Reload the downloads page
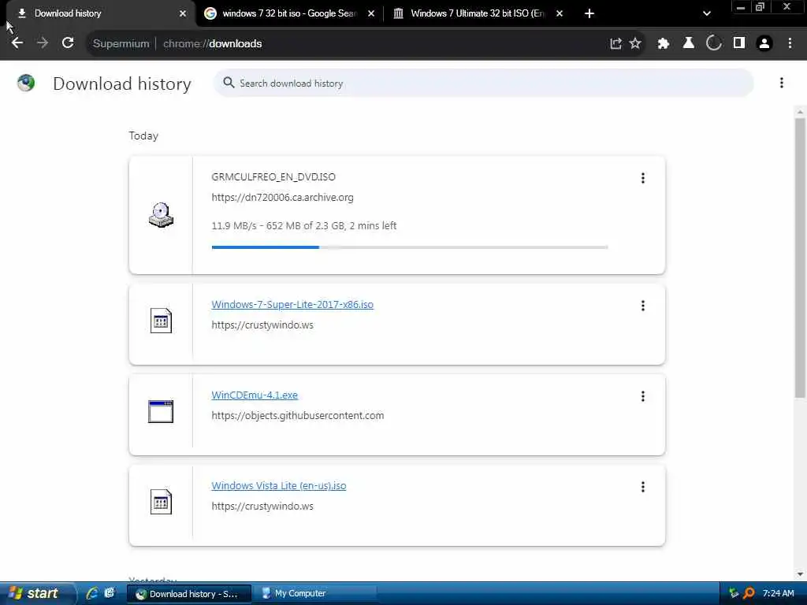The image size is (807, 605). pyautogui.click(x=68, y=43)
